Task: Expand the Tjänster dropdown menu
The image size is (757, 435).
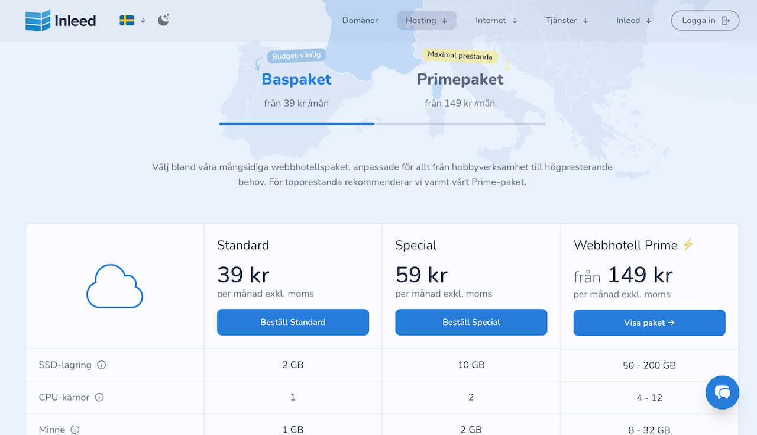Action: click(x=567, y=20)
